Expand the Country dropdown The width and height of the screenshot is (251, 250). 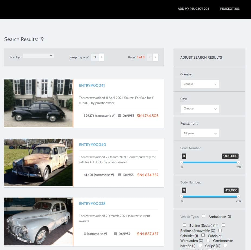[200, 84]
